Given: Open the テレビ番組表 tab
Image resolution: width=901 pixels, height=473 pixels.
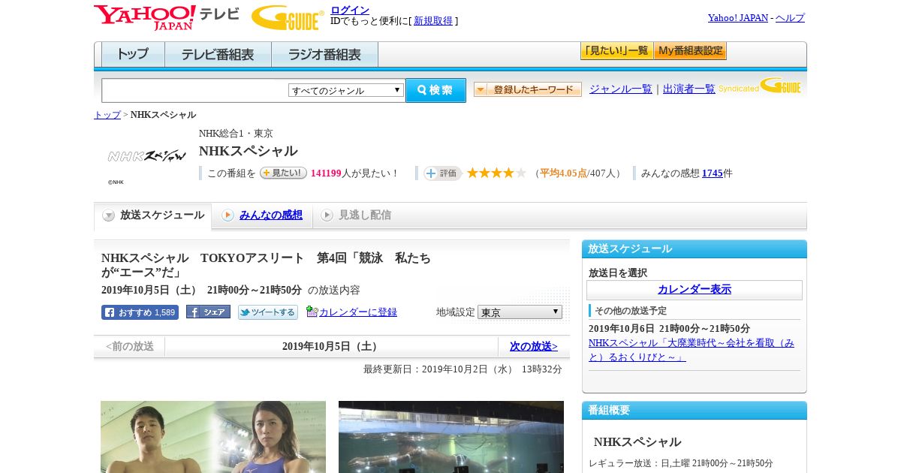Looking at the screenshot, I should (x=218, y=54).
